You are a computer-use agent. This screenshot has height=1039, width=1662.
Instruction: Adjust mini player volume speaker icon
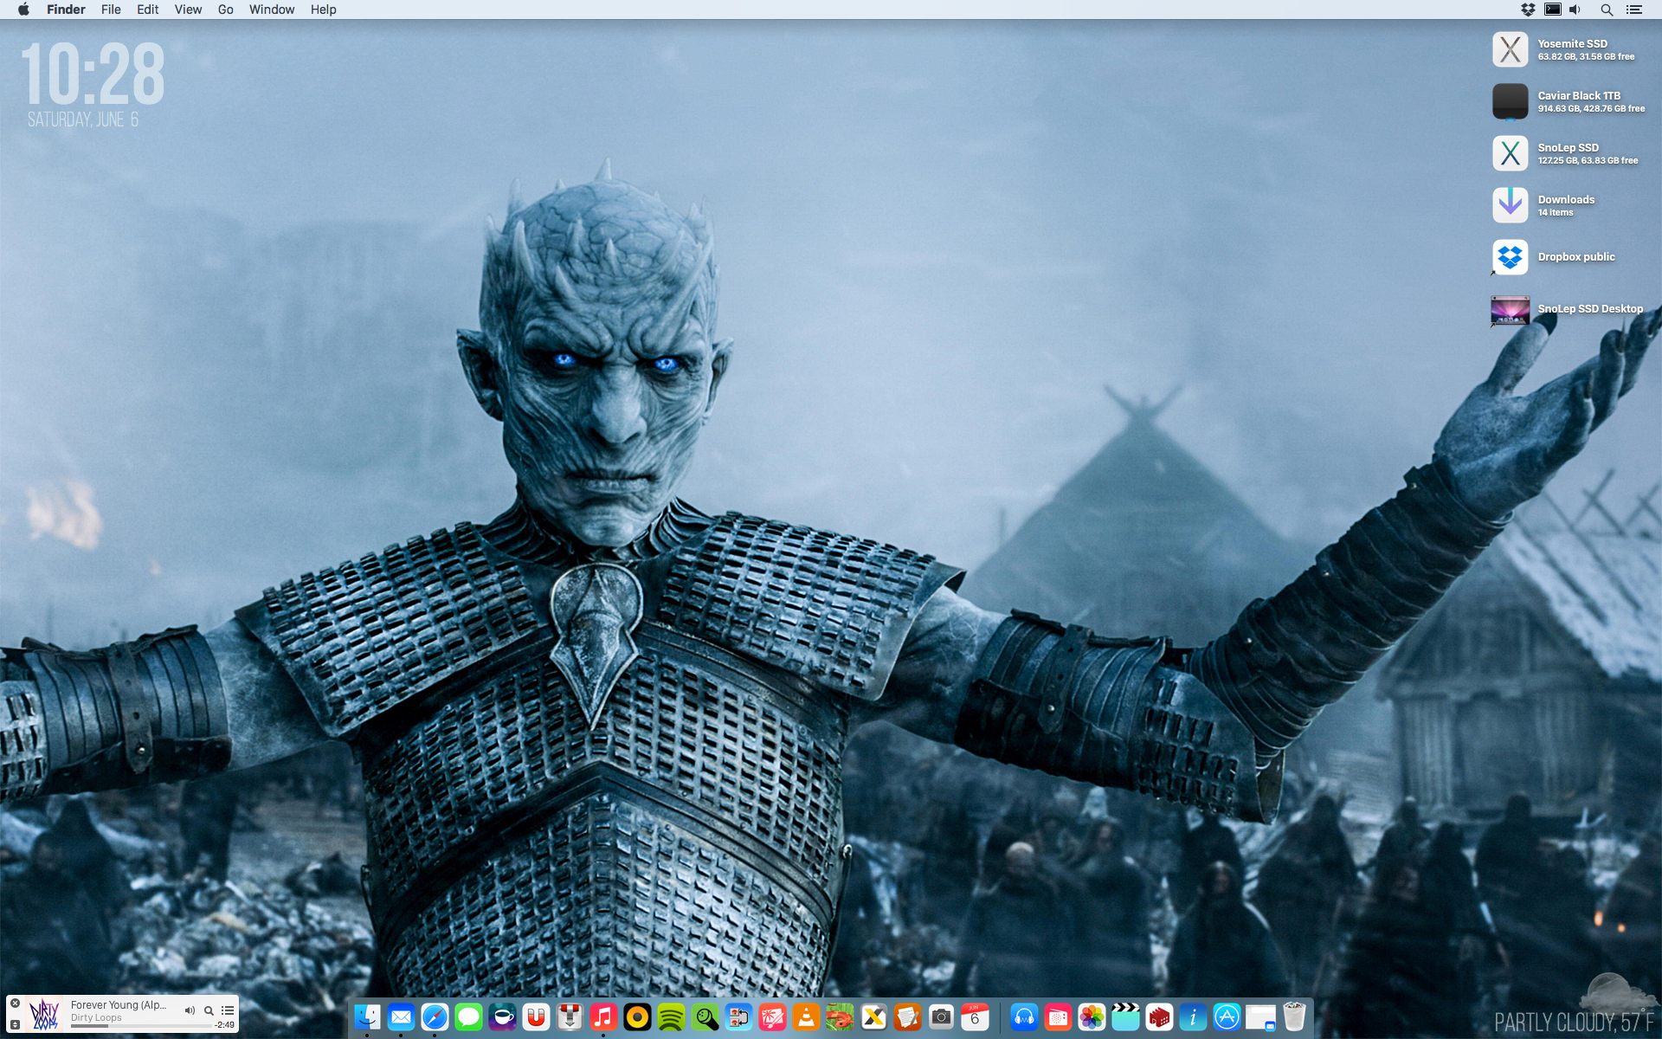[190, 1010]
